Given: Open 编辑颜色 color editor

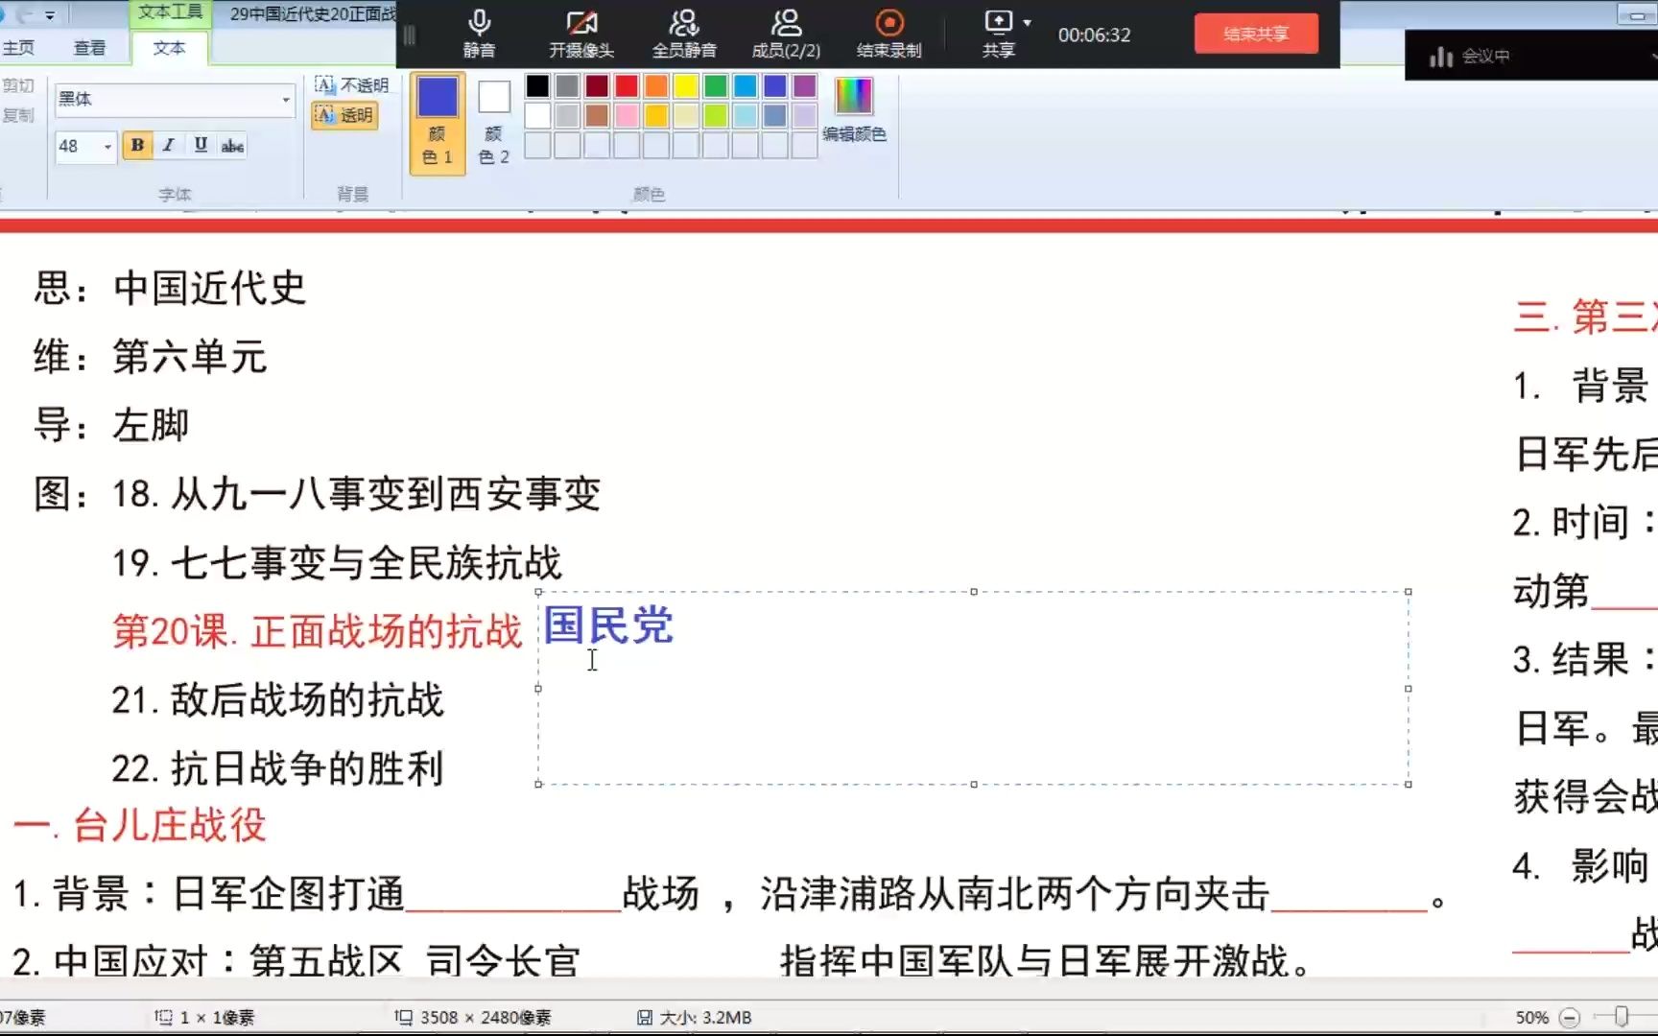Looking at the screenshot, I should (854, 109).
